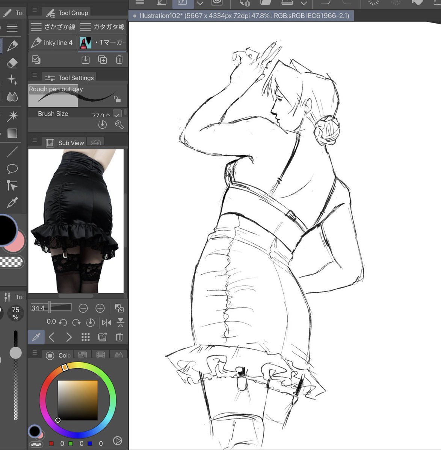Open the Color panel hamburger menu
This screenshot has width=441, height=450.
tap(35, 353)
